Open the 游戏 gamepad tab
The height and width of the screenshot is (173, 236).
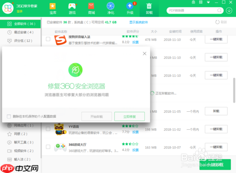(72, 8)
